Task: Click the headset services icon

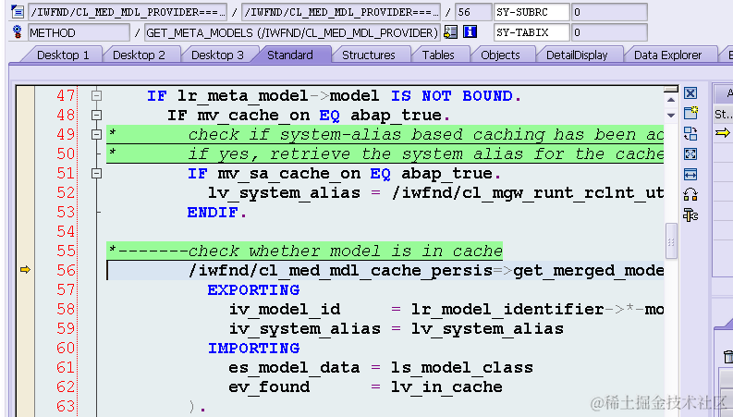Action: [690, 194]
